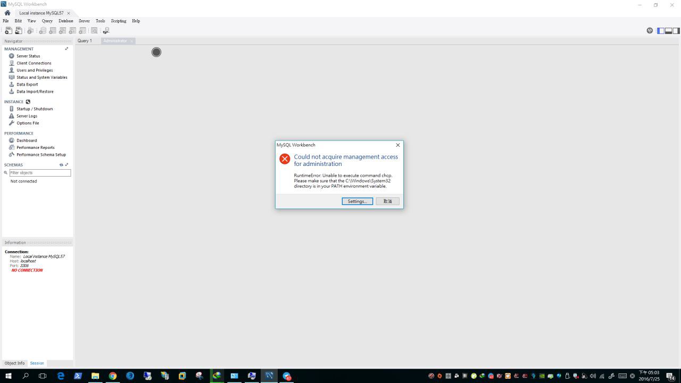The width and height of the screenshot is (681, 383).
Task: Switch to the Query 1 tab
Action: coord(85,41)
